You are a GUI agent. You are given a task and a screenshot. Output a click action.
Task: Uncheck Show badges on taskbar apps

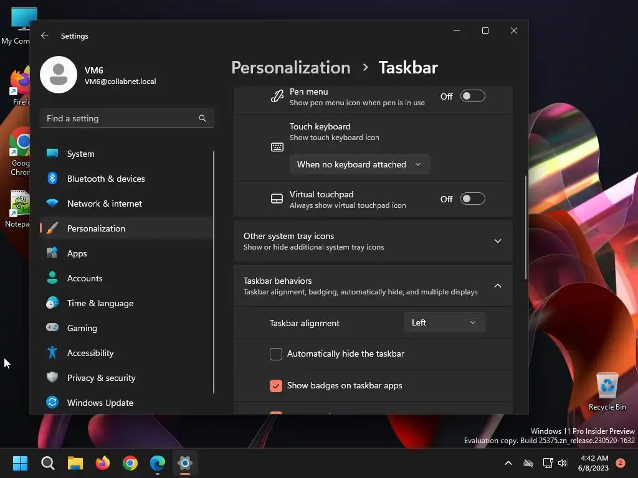pyautogui.click(x=276, y=386)
